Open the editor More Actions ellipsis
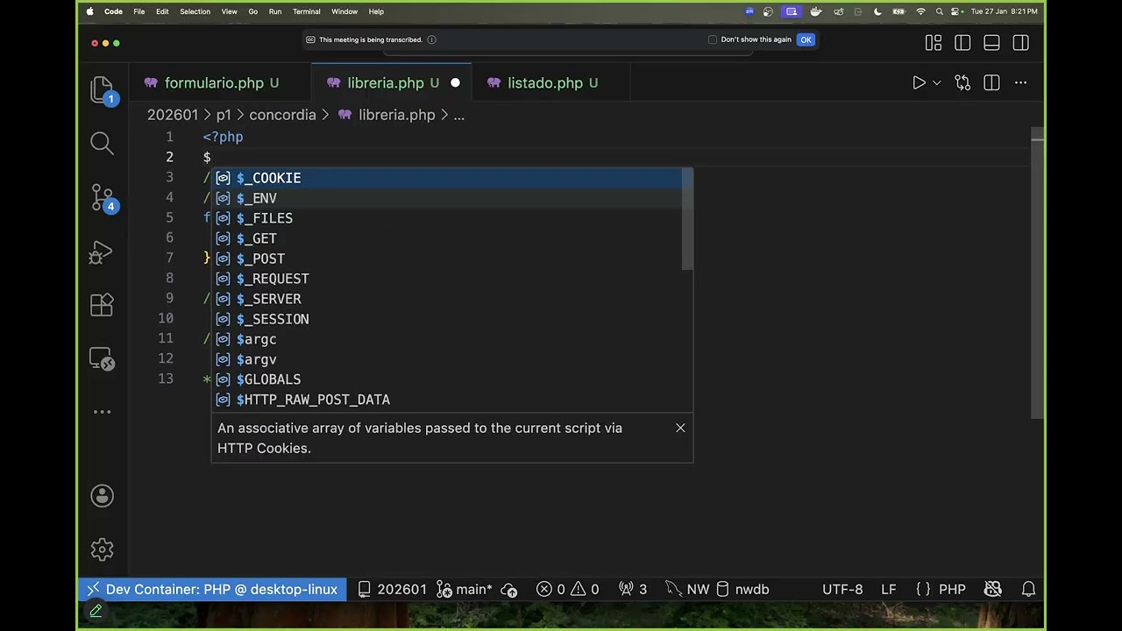The height and width of the screenshot is (631, 1122). pyautogui.click(x=1020, y=82)
